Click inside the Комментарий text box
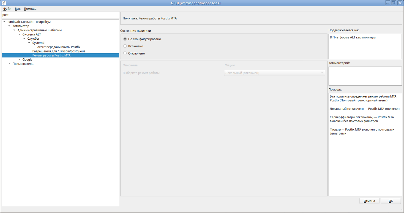 click(365, 76)
